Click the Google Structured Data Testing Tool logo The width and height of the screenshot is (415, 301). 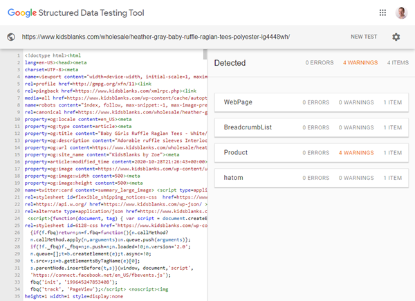click(76, 12)
